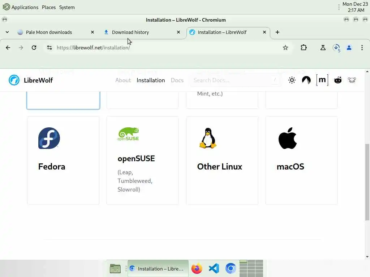Open the About page link
Viewport: 370px width, 277px height.
(x=123, y=80)
